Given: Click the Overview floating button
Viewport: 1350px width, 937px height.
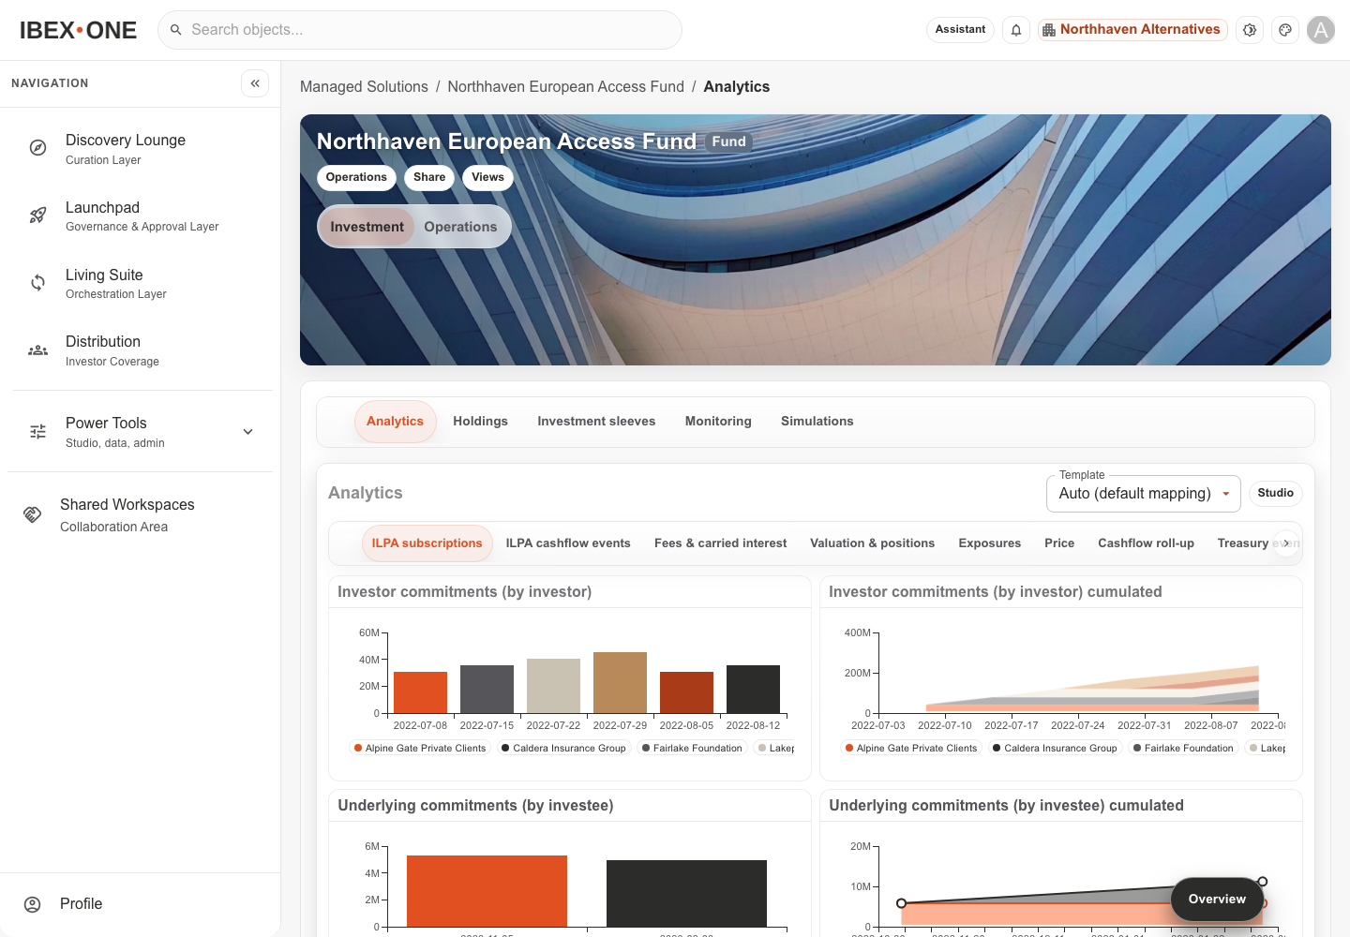Looking at the screenshot, I should [1217, 900].
